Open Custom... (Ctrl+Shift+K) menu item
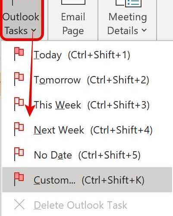Image resolution: width=173 pixels, height=216 pixels. pyautogui.click(x=87, y=180)
